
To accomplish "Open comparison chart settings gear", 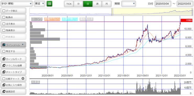I will (23, 78).
